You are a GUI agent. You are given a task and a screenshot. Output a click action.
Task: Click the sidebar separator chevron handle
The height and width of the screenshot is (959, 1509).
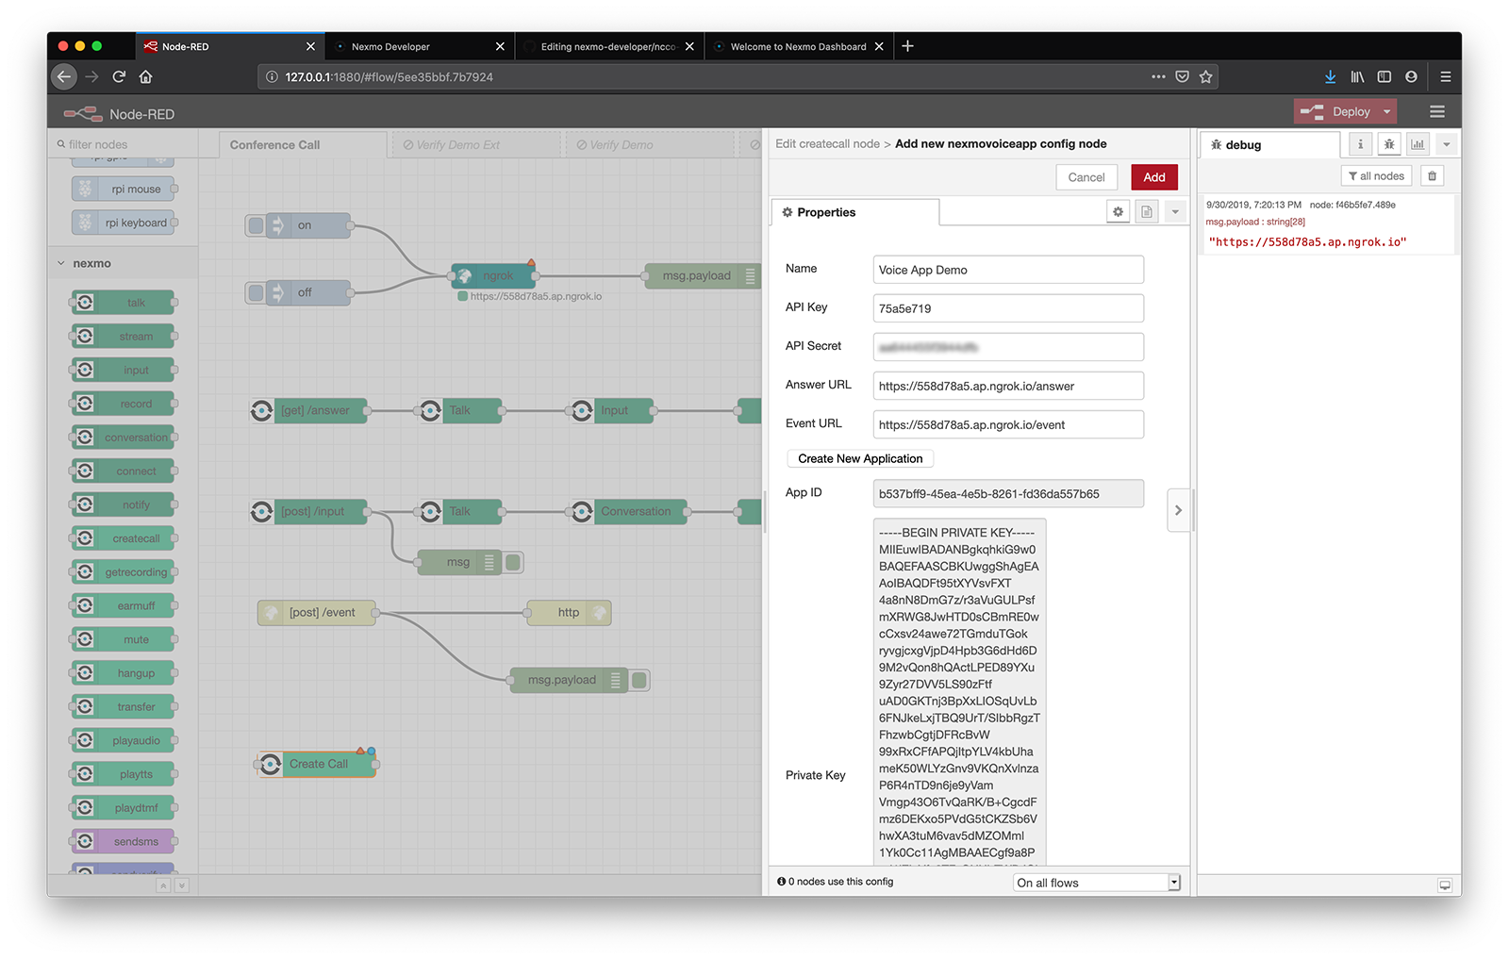[1178, 510]
